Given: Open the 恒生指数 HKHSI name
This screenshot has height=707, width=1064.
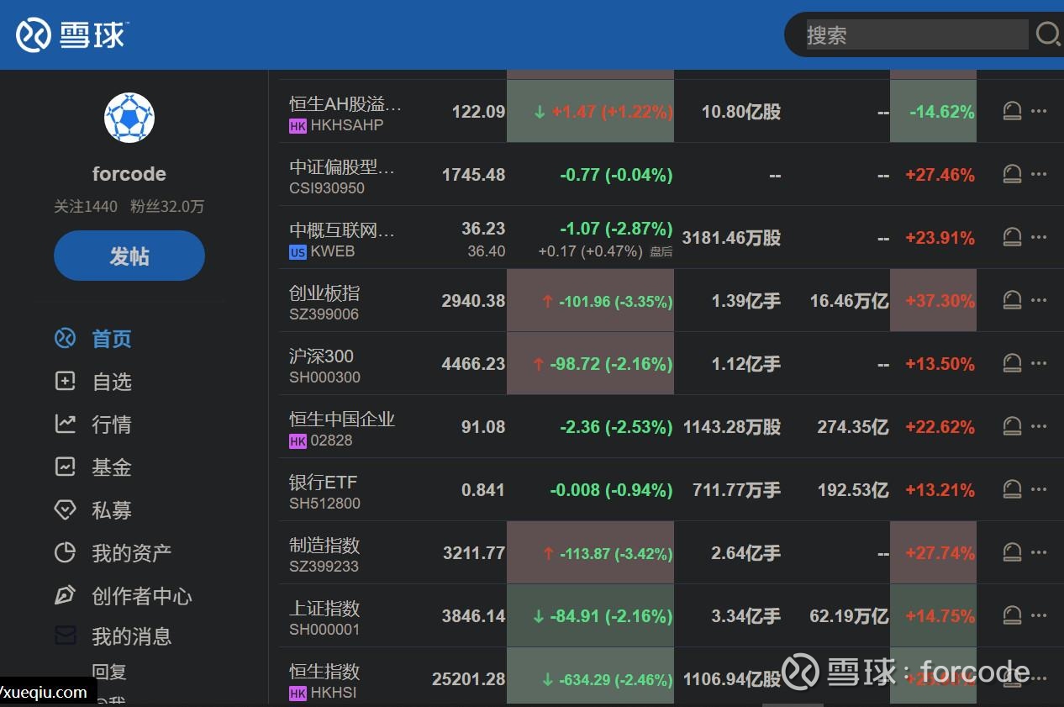Looking at the screenshot, I should click(x=324, y=671).
